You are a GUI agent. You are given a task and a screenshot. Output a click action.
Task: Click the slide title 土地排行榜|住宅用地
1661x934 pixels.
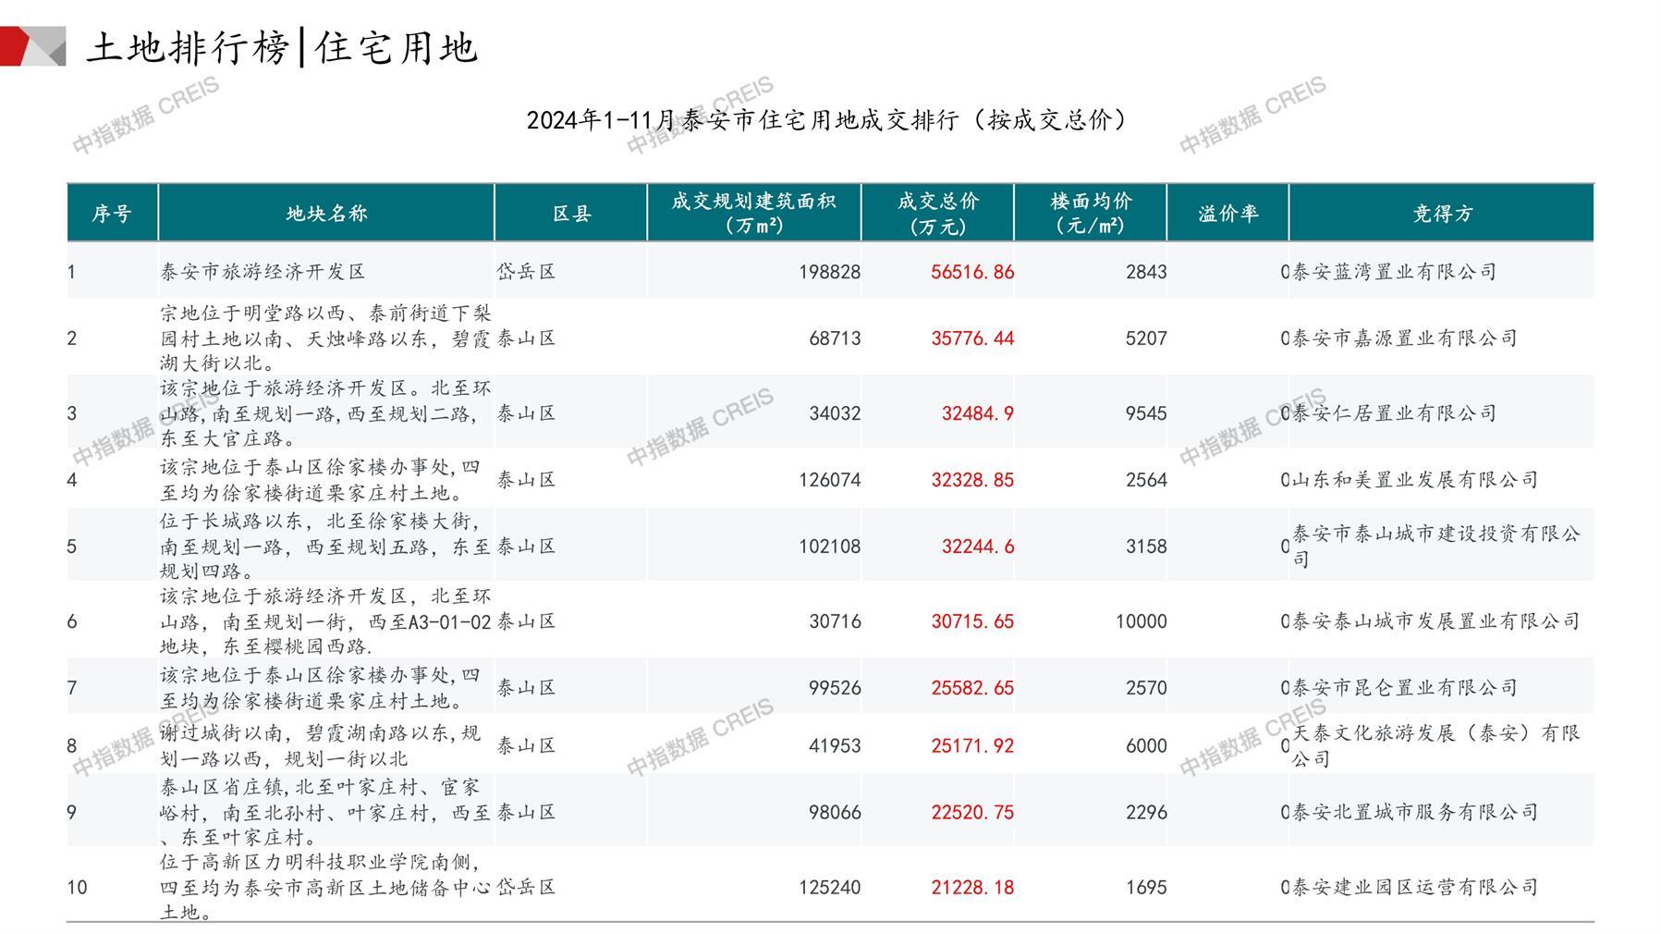click(282, 48)
